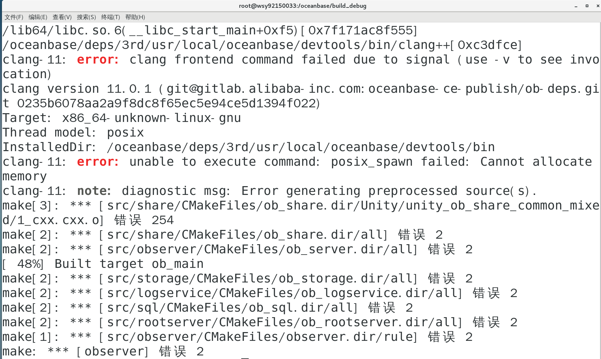The height and width of the screenshot is (359, 601).
Task: Click the "Built target ob_main" line
Action: point(103,264)
